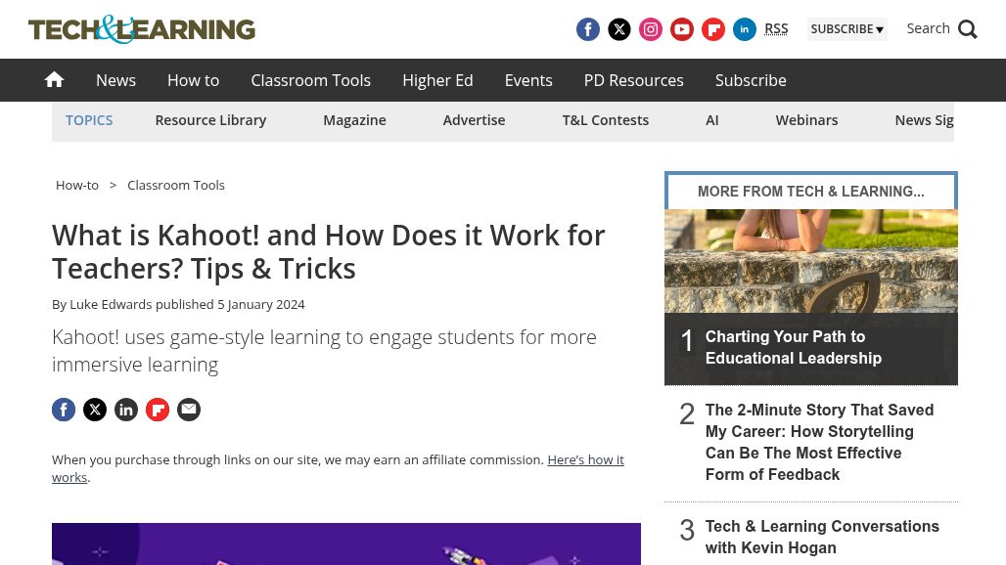The image size is (1006, 565).
Task: Open the T&L Contests topic
Action: (605, 120)
